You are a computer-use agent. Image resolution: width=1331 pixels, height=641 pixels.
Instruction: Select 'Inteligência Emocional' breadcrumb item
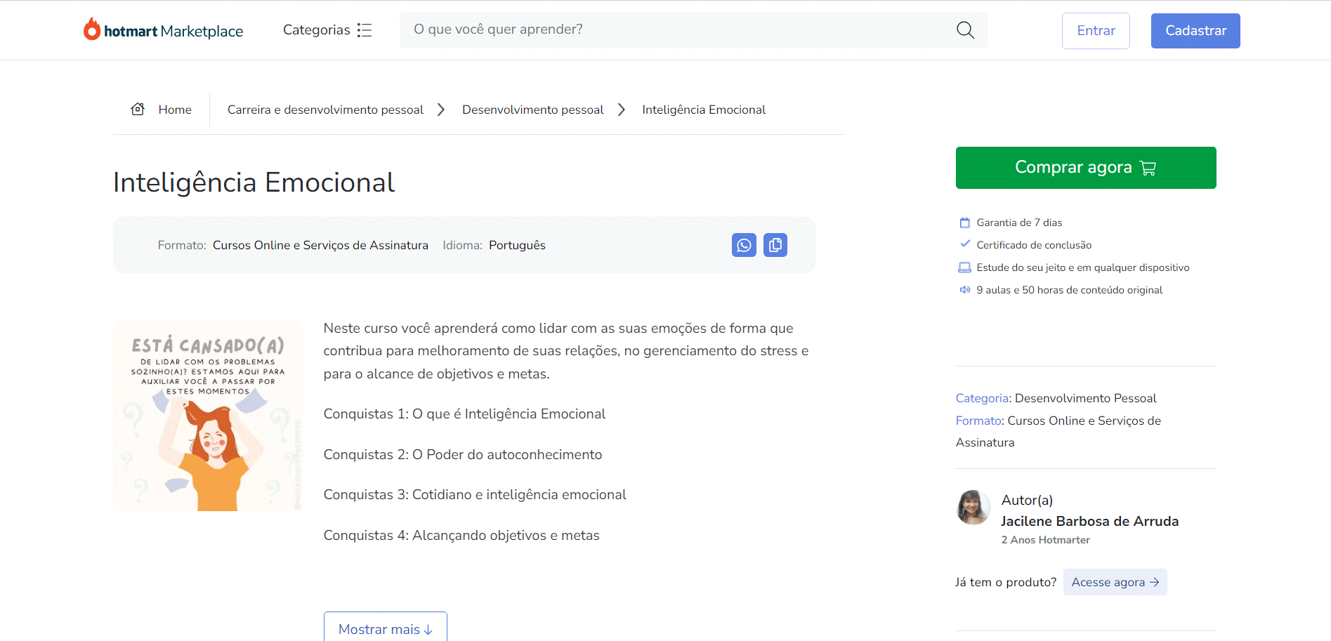(704, 110)
